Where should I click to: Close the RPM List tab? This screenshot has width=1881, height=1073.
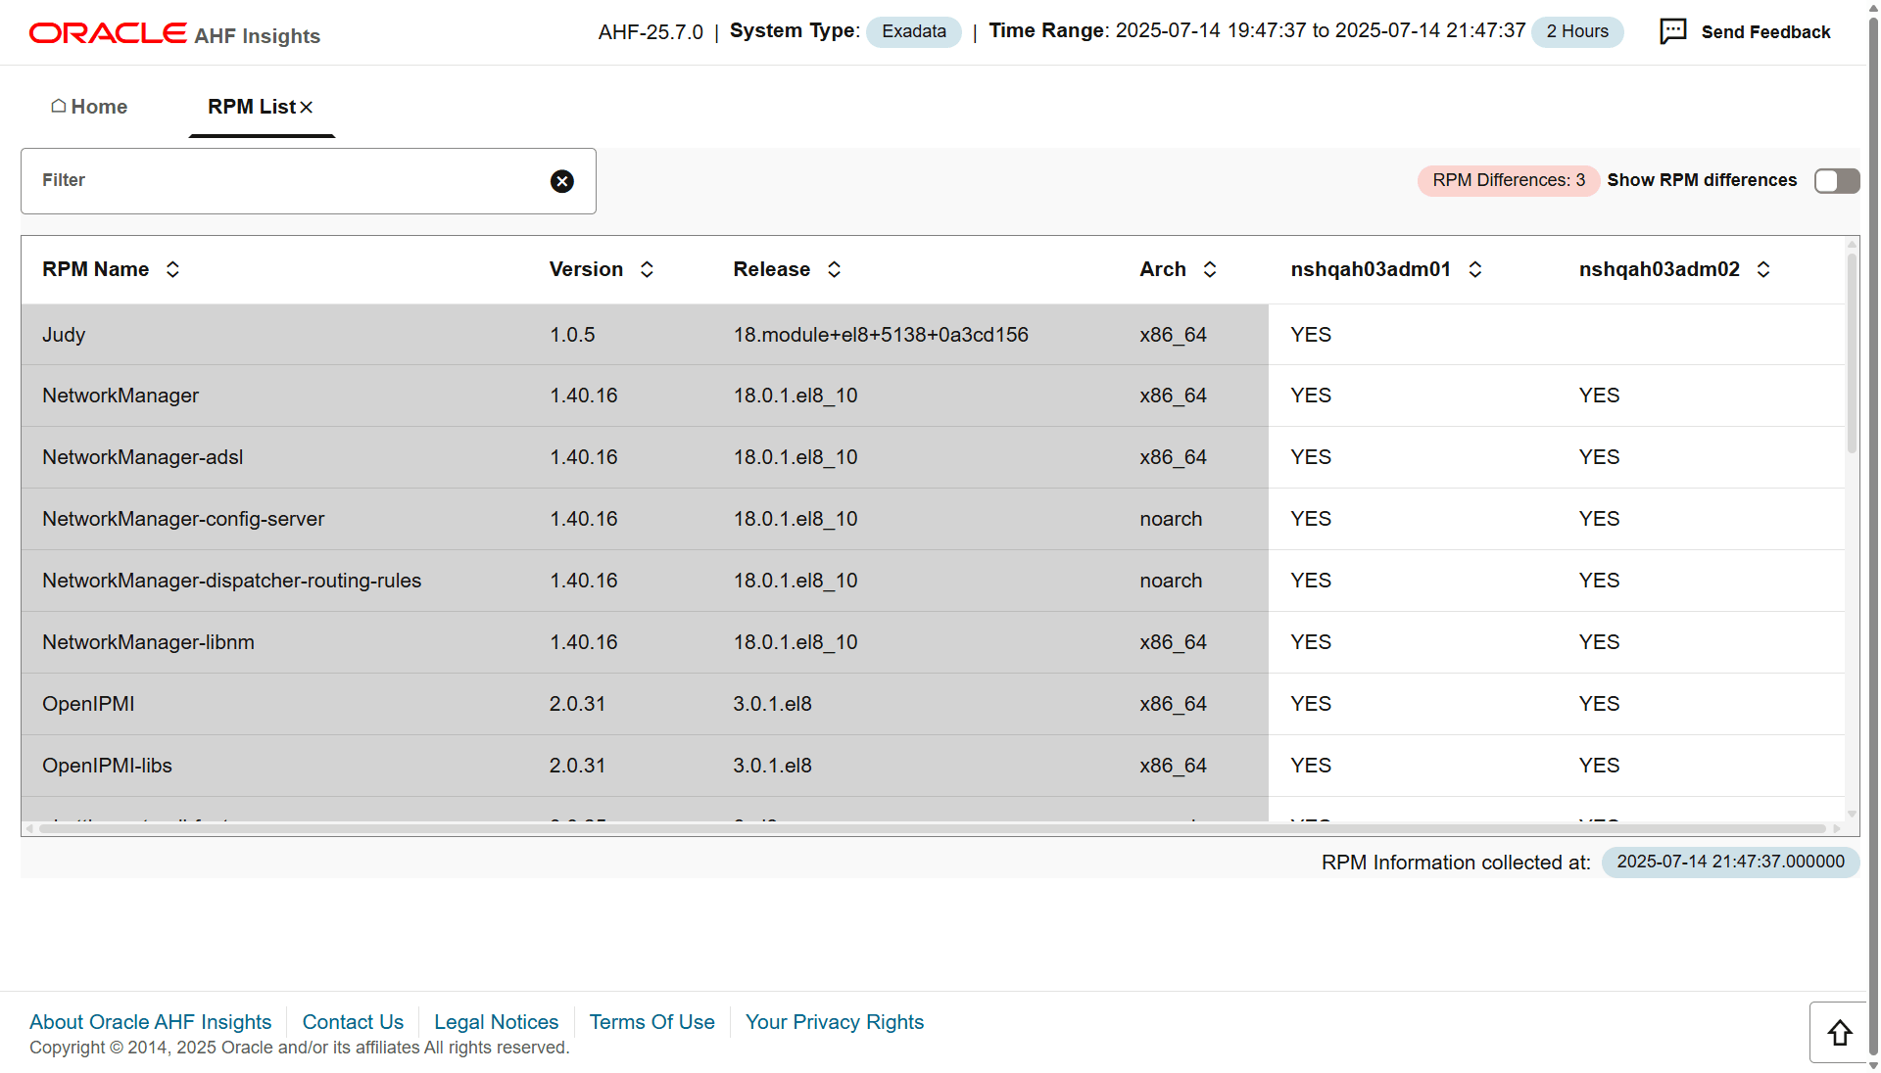tap(307, 107)
